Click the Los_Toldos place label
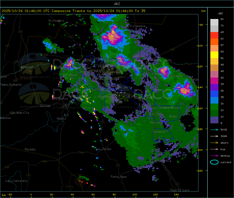This screenshot has width=234, height=198. tap(104, 149)
